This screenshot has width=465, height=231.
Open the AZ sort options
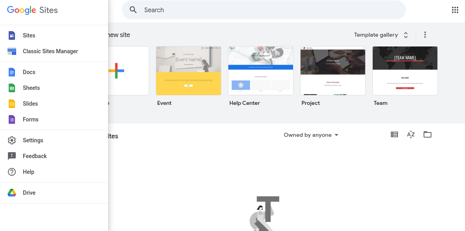coord(411,135)
